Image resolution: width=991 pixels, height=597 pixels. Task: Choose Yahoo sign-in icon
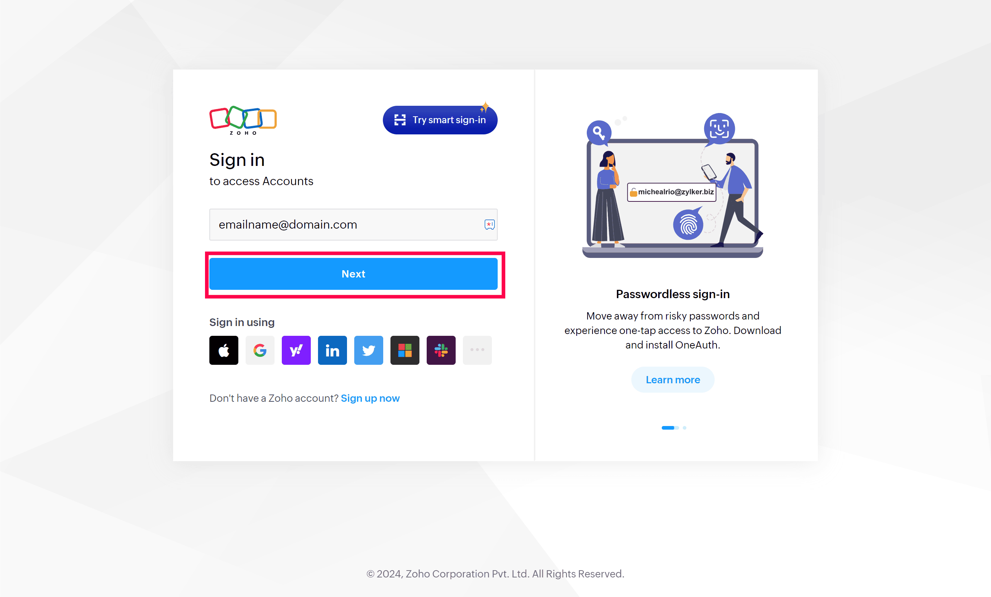[x=296, y=350]
